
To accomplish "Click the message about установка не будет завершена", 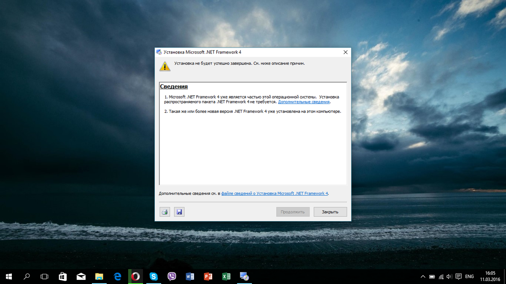I will click(x=240, y=64).
